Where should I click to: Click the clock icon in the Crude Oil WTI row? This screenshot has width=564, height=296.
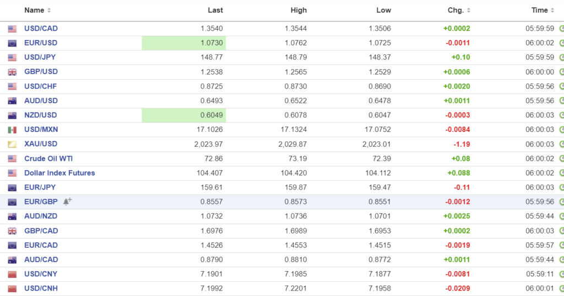[561, 159]
